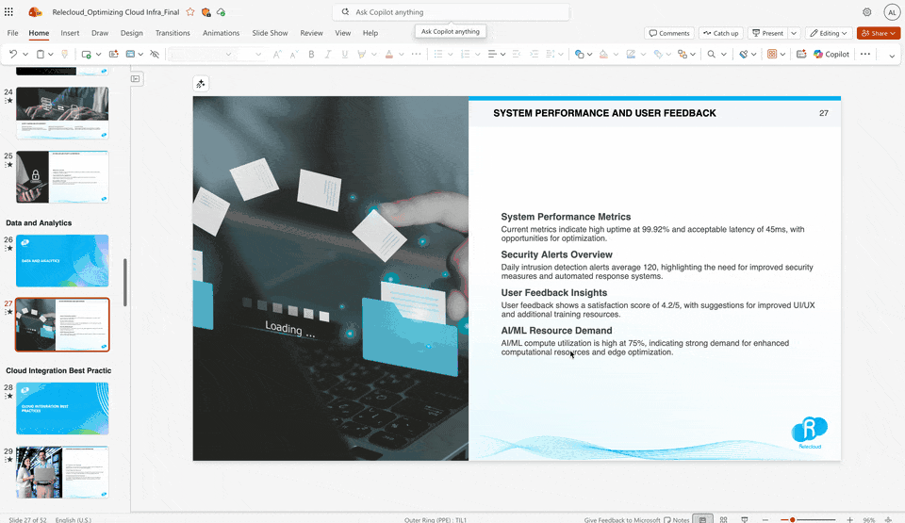The width and height of the screenshot is (905, 523).
Task: Open Designer icon in ribbon
Action: [x=114, y=55]
